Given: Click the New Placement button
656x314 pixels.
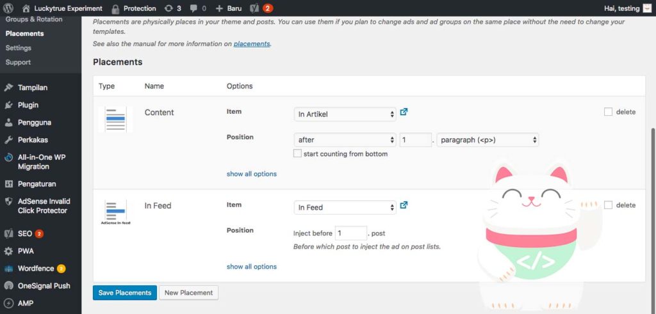Looking at the screenshot, I should click(188, 293).
